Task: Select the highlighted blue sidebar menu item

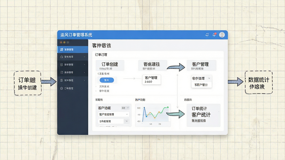Action: coord(73,49)
